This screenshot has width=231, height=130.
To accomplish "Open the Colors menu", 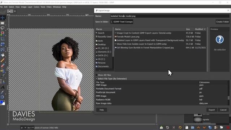I will pyautogui.click(x=36, y=7).
